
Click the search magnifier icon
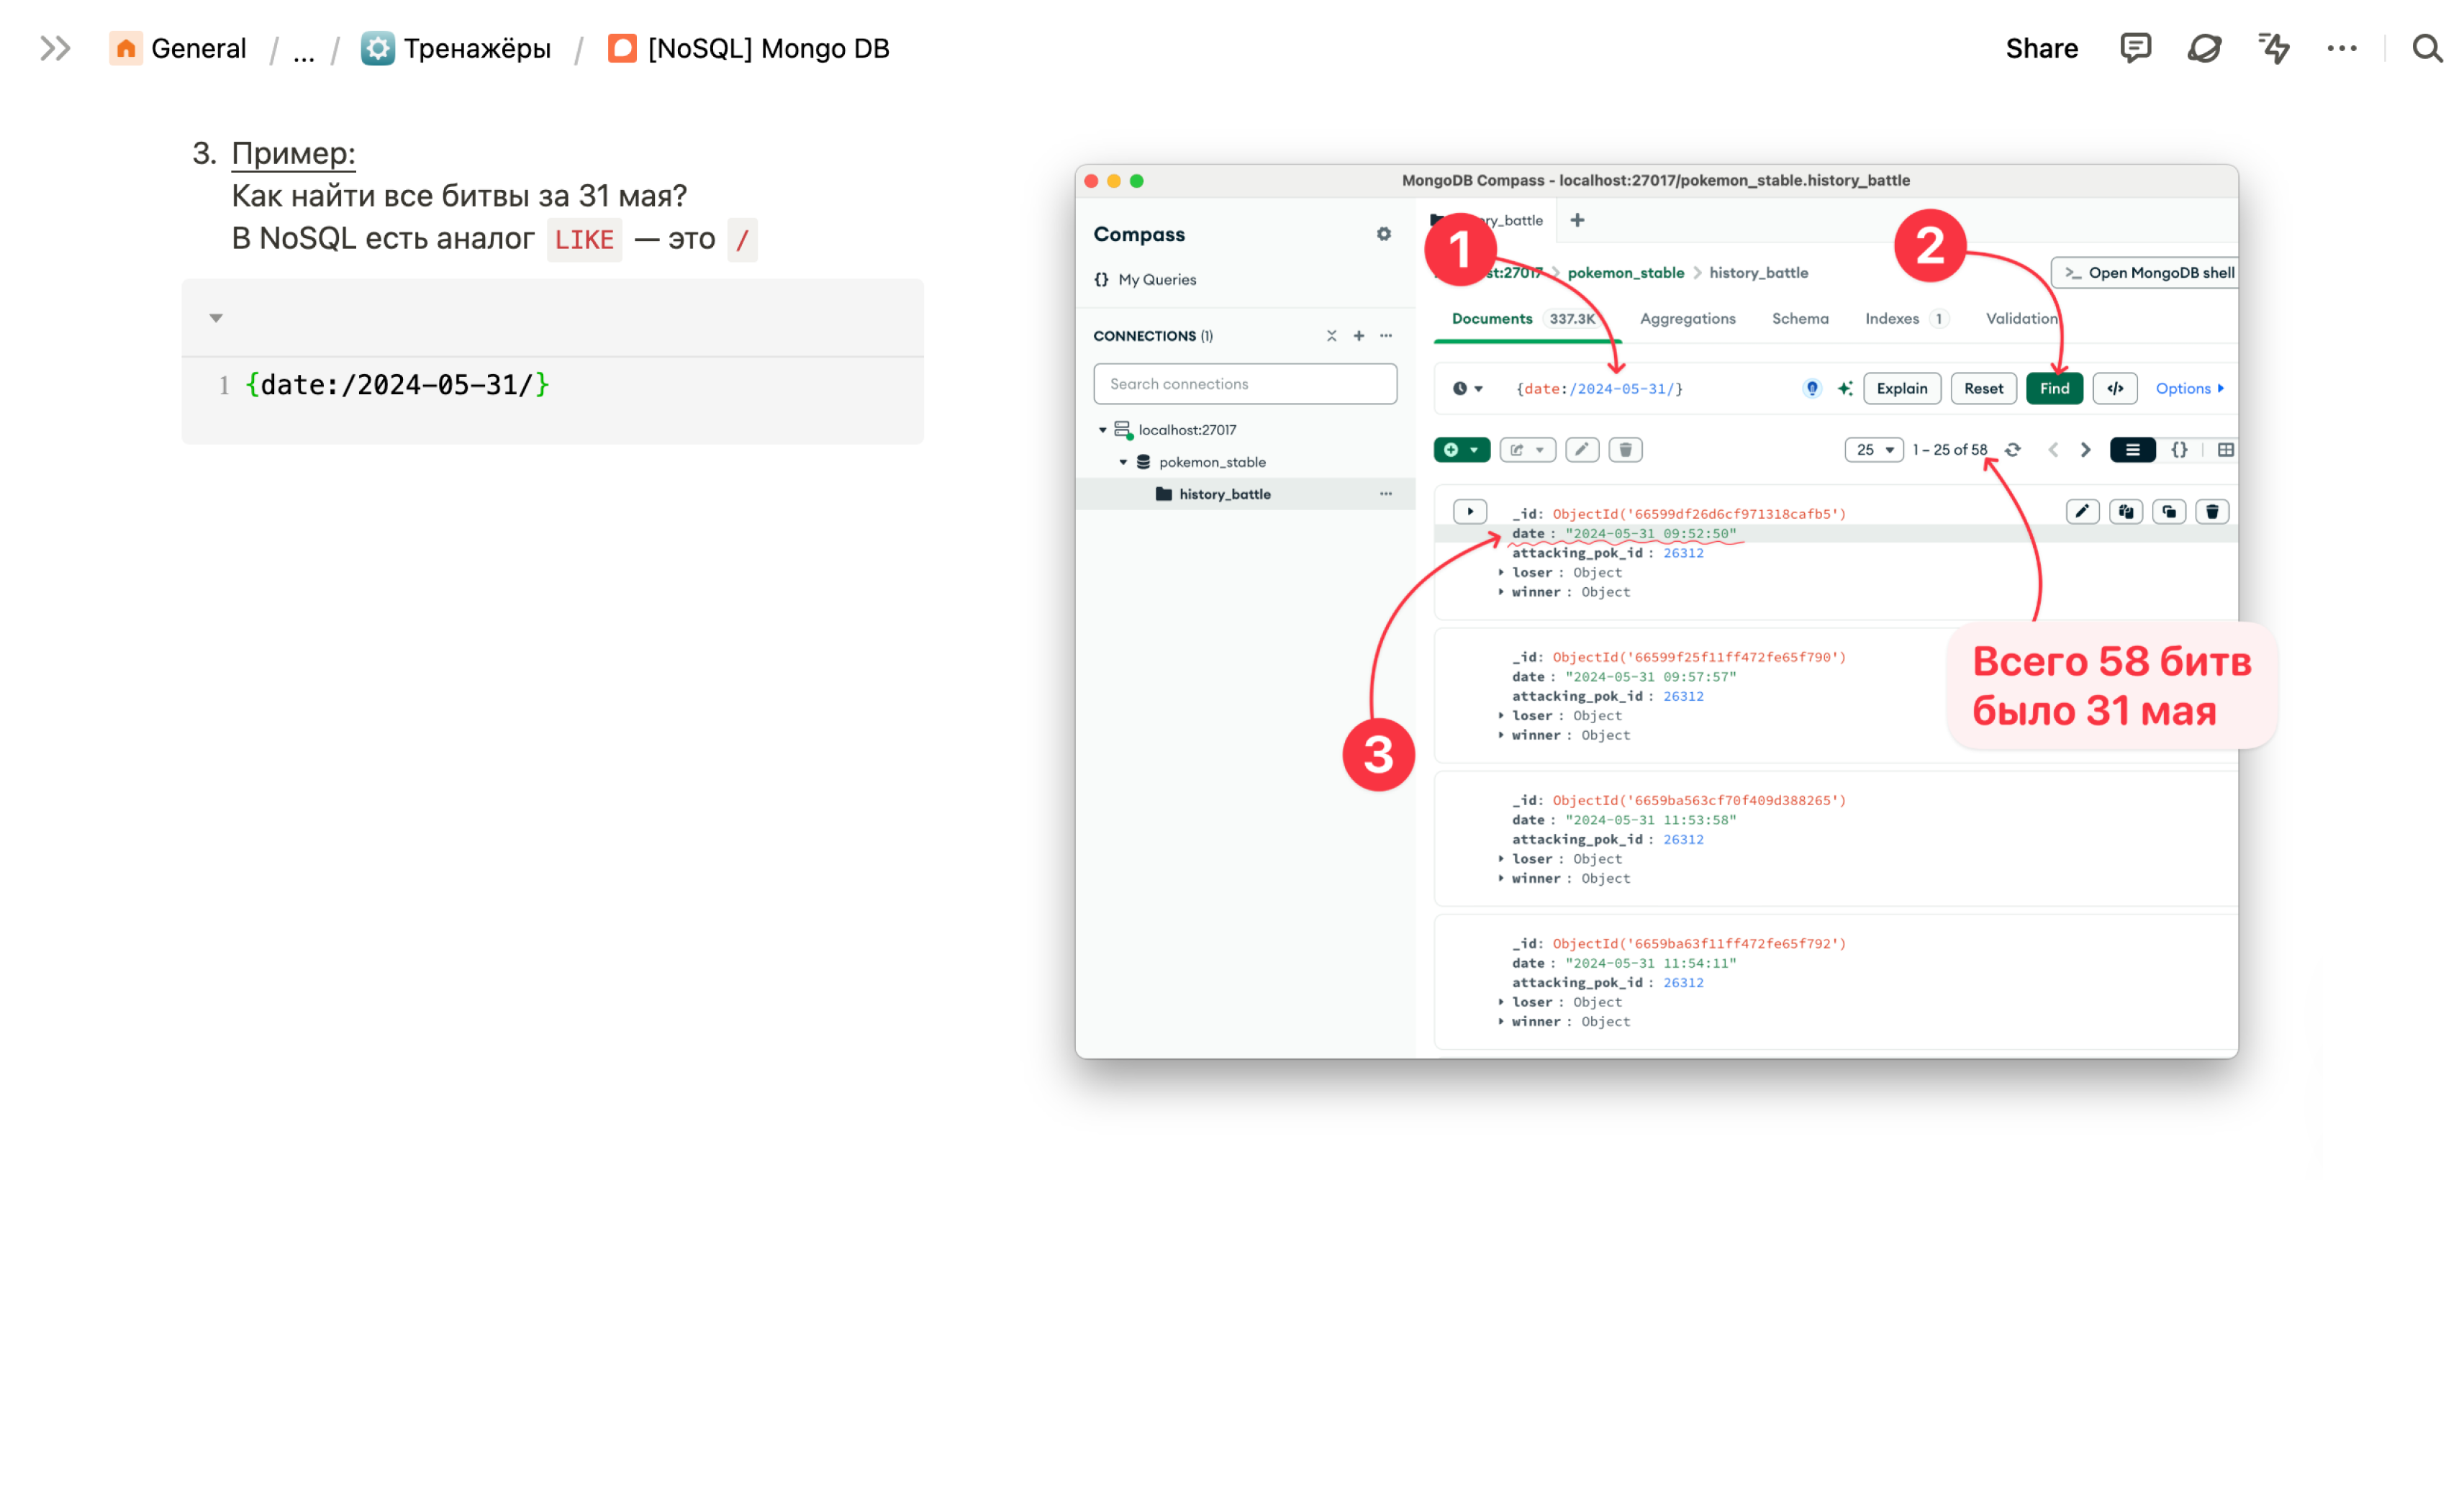click(2427, 48)
